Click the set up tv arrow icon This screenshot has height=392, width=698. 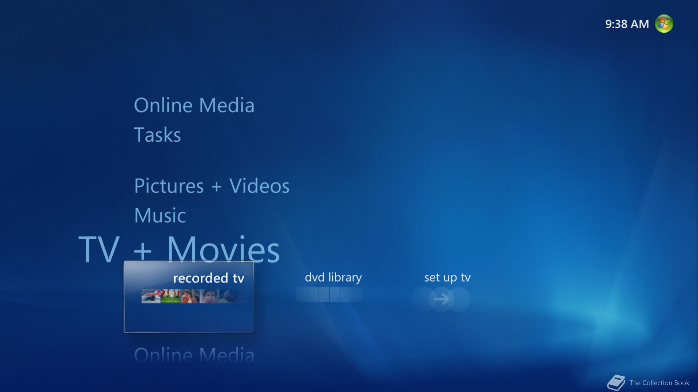(442, 299)
